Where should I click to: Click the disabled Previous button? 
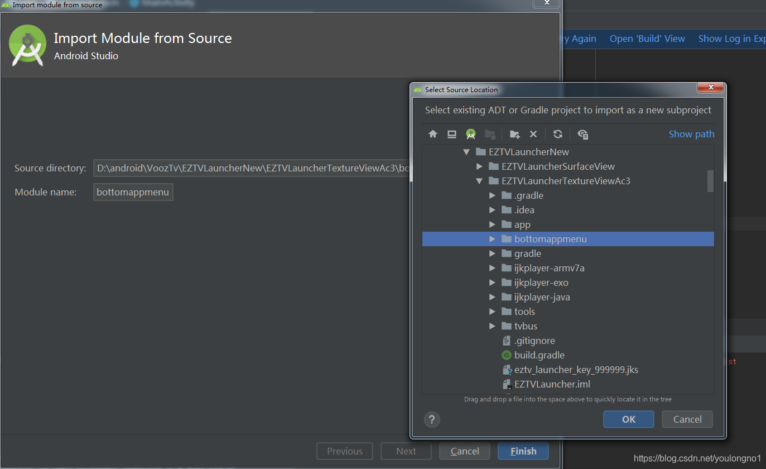tap(345, 451)
